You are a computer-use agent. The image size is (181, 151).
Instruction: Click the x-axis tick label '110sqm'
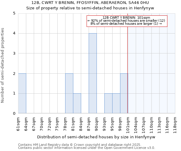coord(152,125)
